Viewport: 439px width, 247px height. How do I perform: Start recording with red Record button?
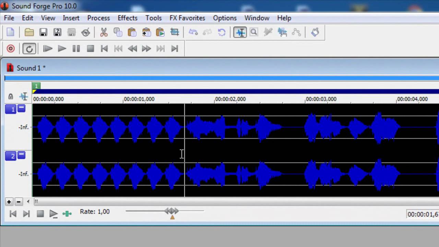point(11,49)
